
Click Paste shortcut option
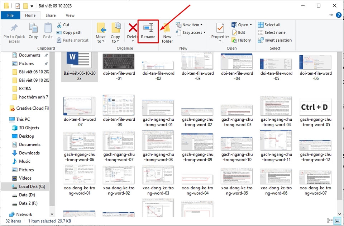point(73,40)
